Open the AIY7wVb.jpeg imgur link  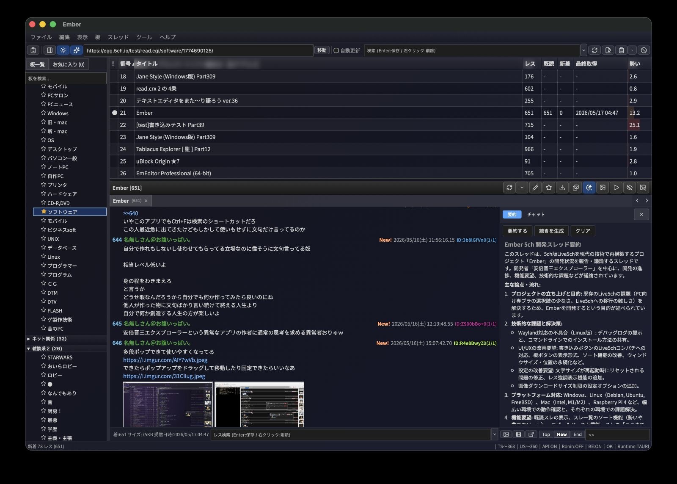coord(165,360)
